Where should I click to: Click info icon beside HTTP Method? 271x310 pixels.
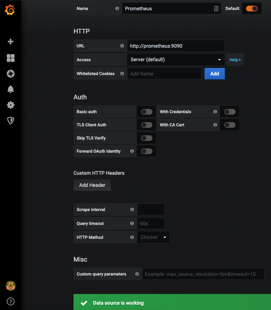click(132, 237)
